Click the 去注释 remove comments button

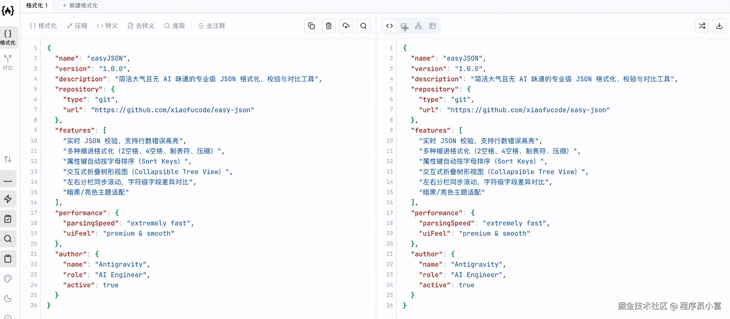[211, 26]
